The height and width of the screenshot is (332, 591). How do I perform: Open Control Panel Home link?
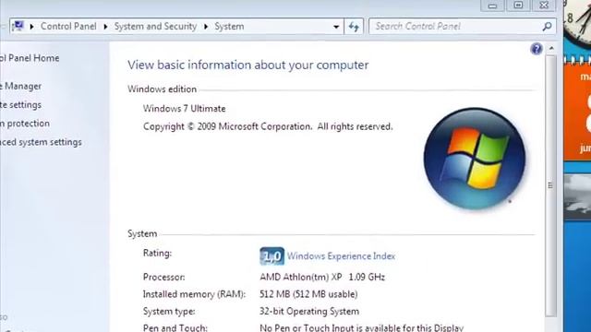30,58
